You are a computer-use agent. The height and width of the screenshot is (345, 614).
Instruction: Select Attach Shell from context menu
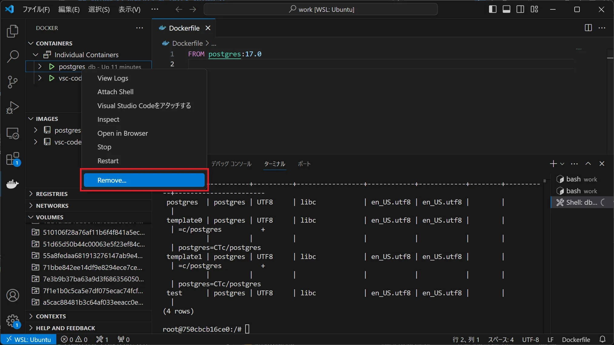click(x=115, y=91)
